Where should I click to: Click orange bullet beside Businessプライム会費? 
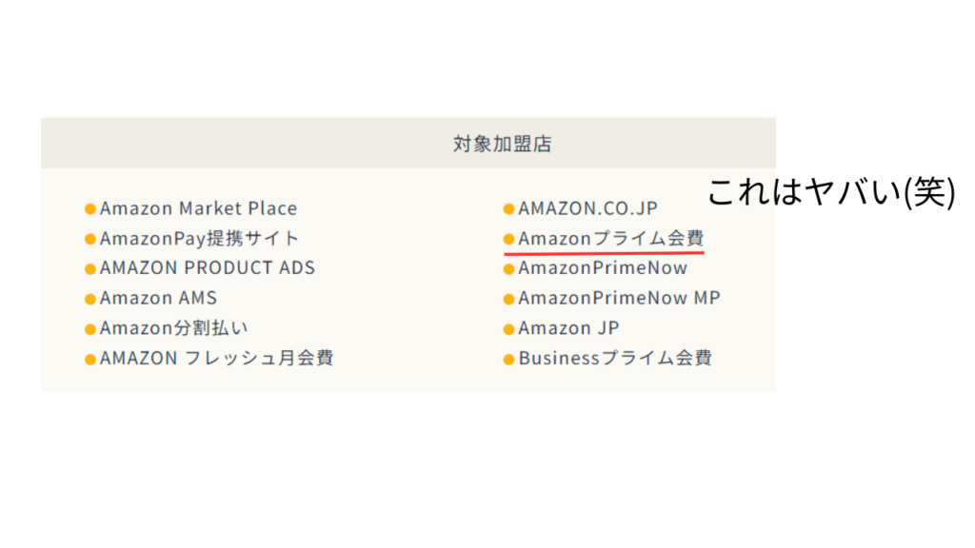508,359
